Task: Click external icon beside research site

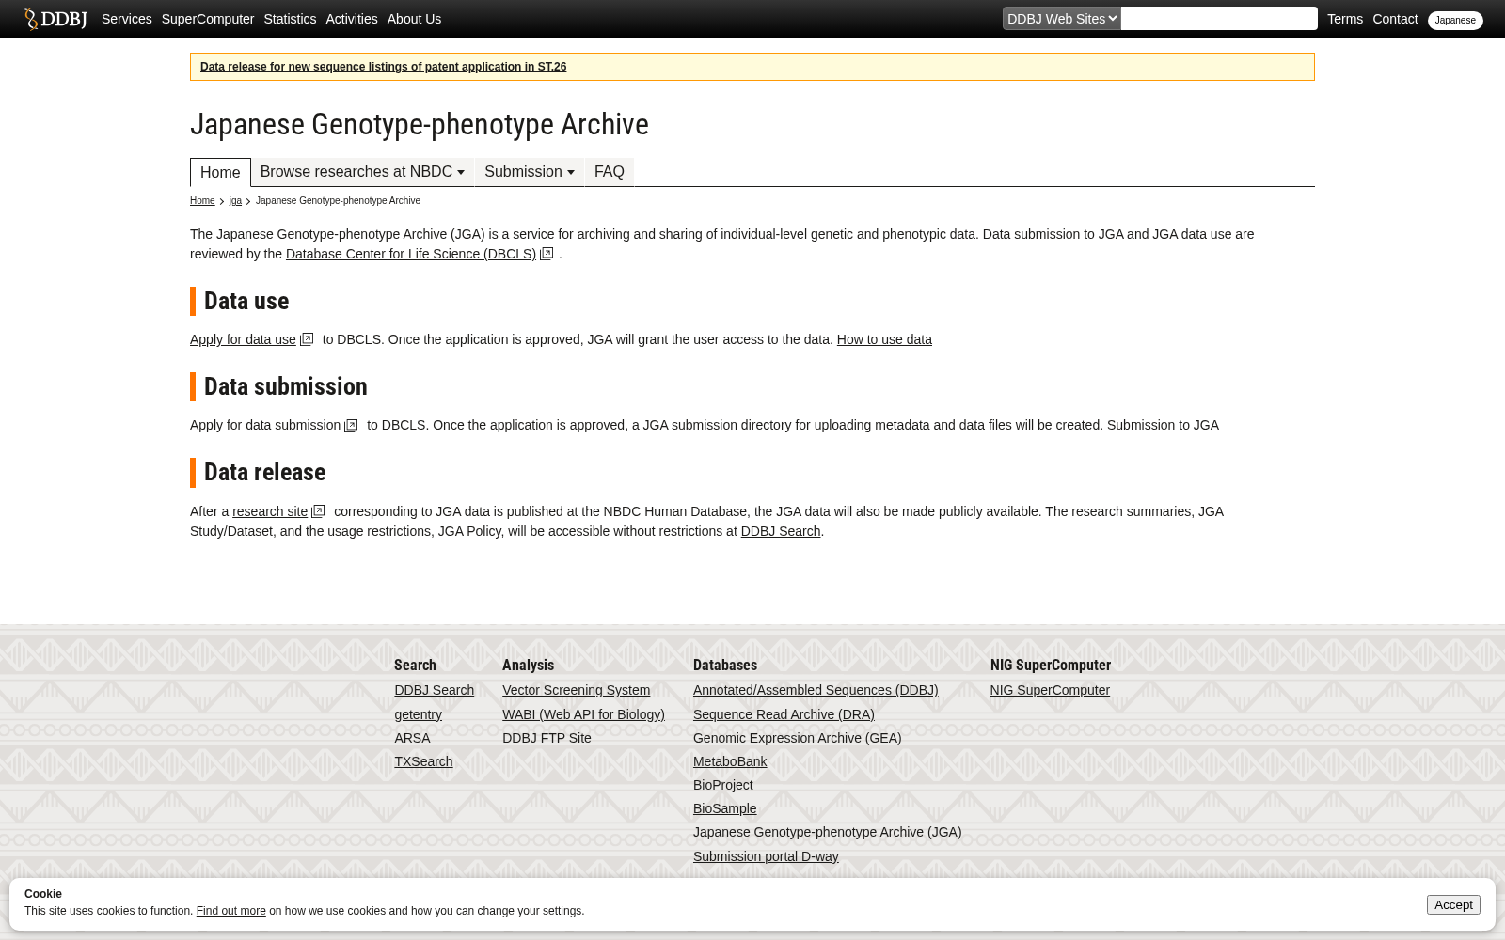Action: [x=318, y=511]
